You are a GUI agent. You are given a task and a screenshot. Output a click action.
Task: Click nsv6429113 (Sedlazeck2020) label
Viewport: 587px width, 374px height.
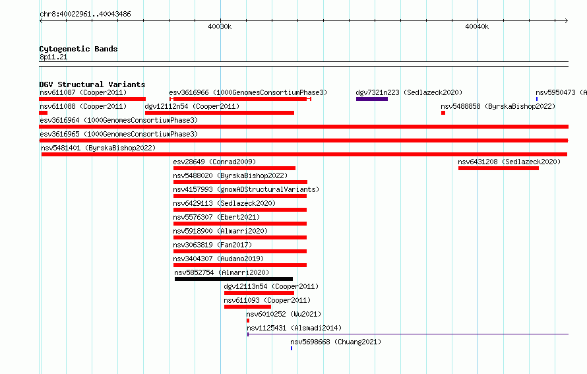(224, 203)
